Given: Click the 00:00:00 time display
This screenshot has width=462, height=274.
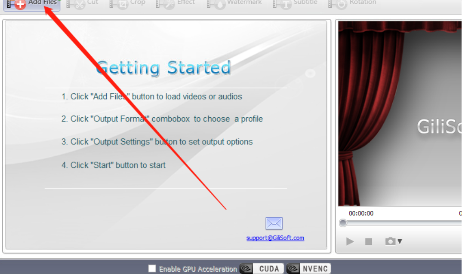Looking at the screenshot, I should (x=361, y=213).
